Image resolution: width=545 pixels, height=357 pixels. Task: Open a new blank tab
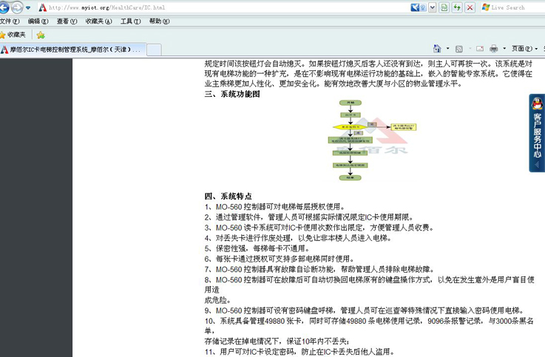tap(154, 50)
